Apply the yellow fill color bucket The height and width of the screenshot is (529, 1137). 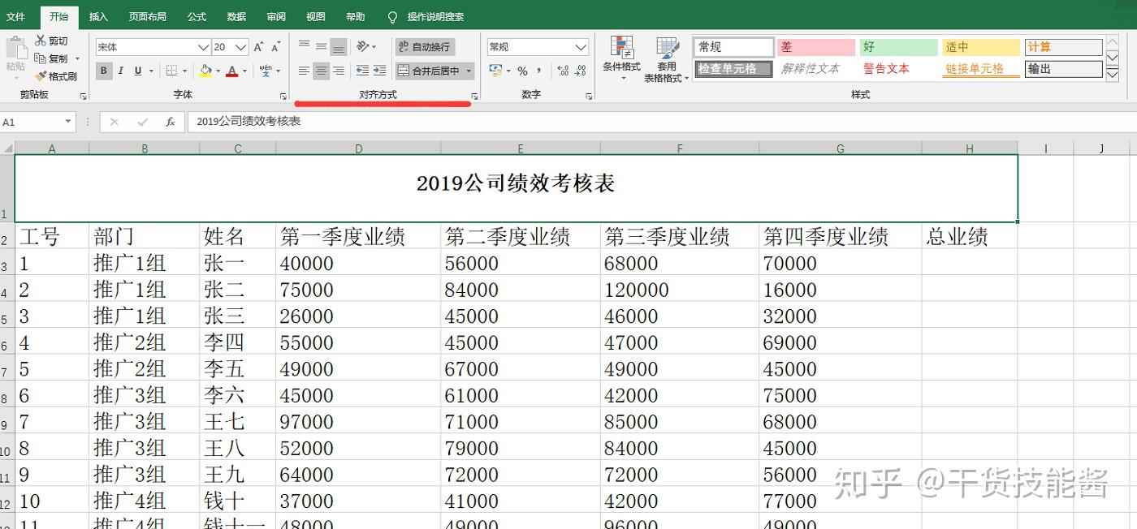click(x=205, y=71)
